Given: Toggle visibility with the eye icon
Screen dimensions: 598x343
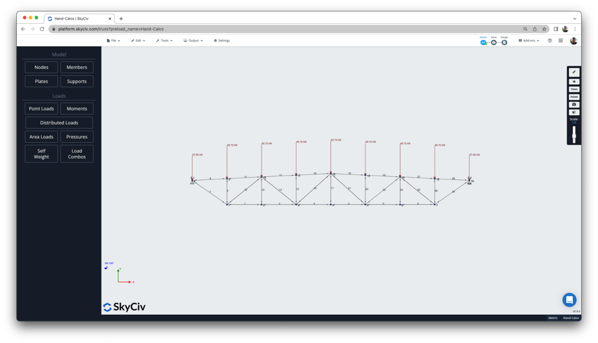Looking at the screenshot, I should click(x=574, y=81).
